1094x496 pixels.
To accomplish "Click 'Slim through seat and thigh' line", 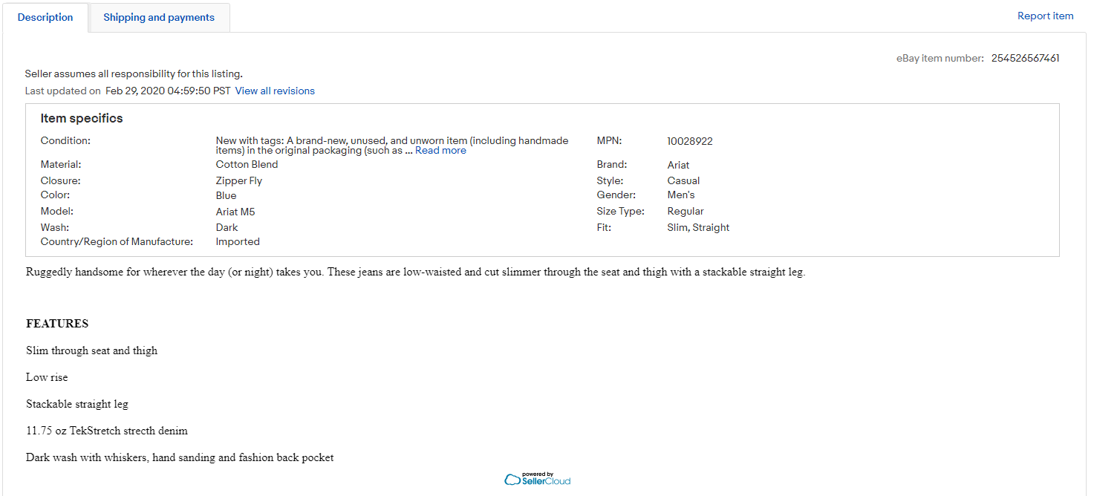I will click(x=91, y=350).
